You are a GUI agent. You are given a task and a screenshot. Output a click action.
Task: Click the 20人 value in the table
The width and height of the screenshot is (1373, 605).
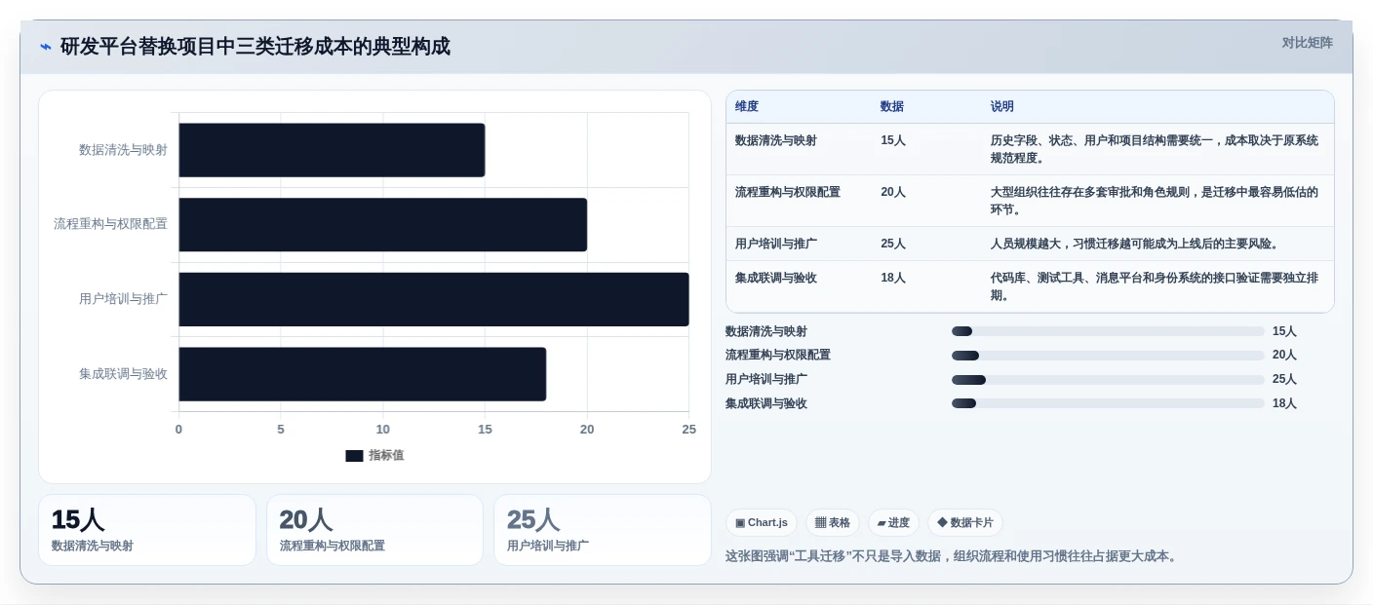893,192
